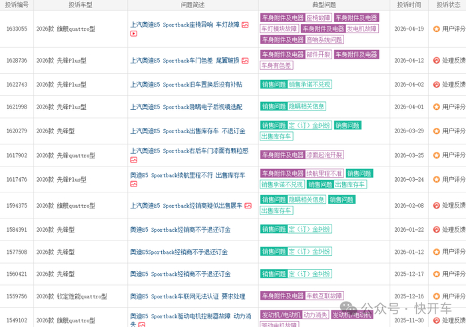
Task: Select the 动力消失 tag in row 1549102
Action: tap(316, 315)
